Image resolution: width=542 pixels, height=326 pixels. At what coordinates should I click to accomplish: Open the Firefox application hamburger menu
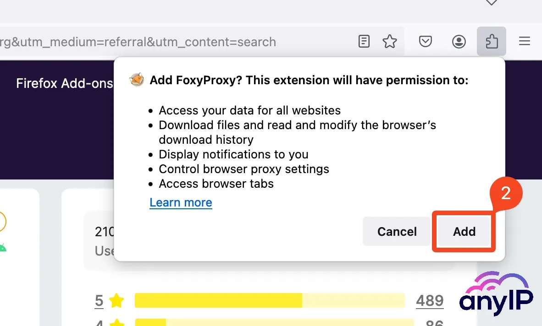pyautogui.click(x=524, y=41)
